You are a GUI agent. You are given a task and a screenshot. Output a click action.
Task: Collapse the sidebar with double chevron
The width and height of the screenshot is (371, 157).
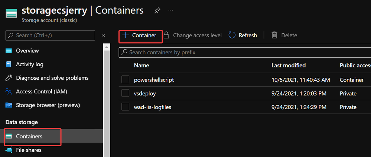point(103,36)
